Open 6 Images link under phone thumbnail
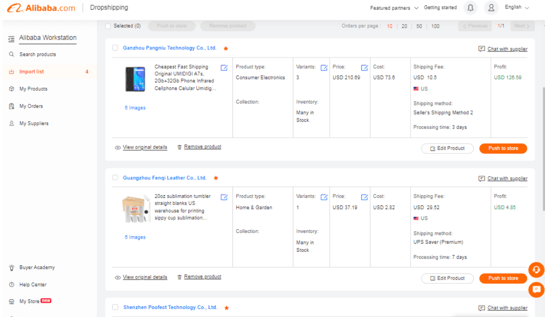The height and width of the screenshot is (317, 545). (x=135, y=108)
